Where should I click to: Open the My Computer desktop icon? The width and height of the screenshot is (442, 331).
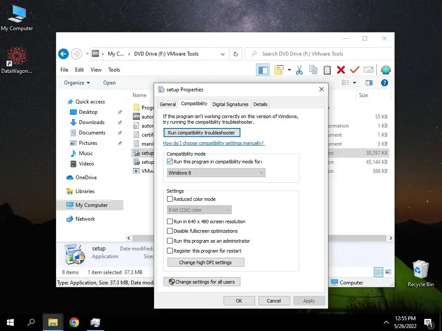17,18
